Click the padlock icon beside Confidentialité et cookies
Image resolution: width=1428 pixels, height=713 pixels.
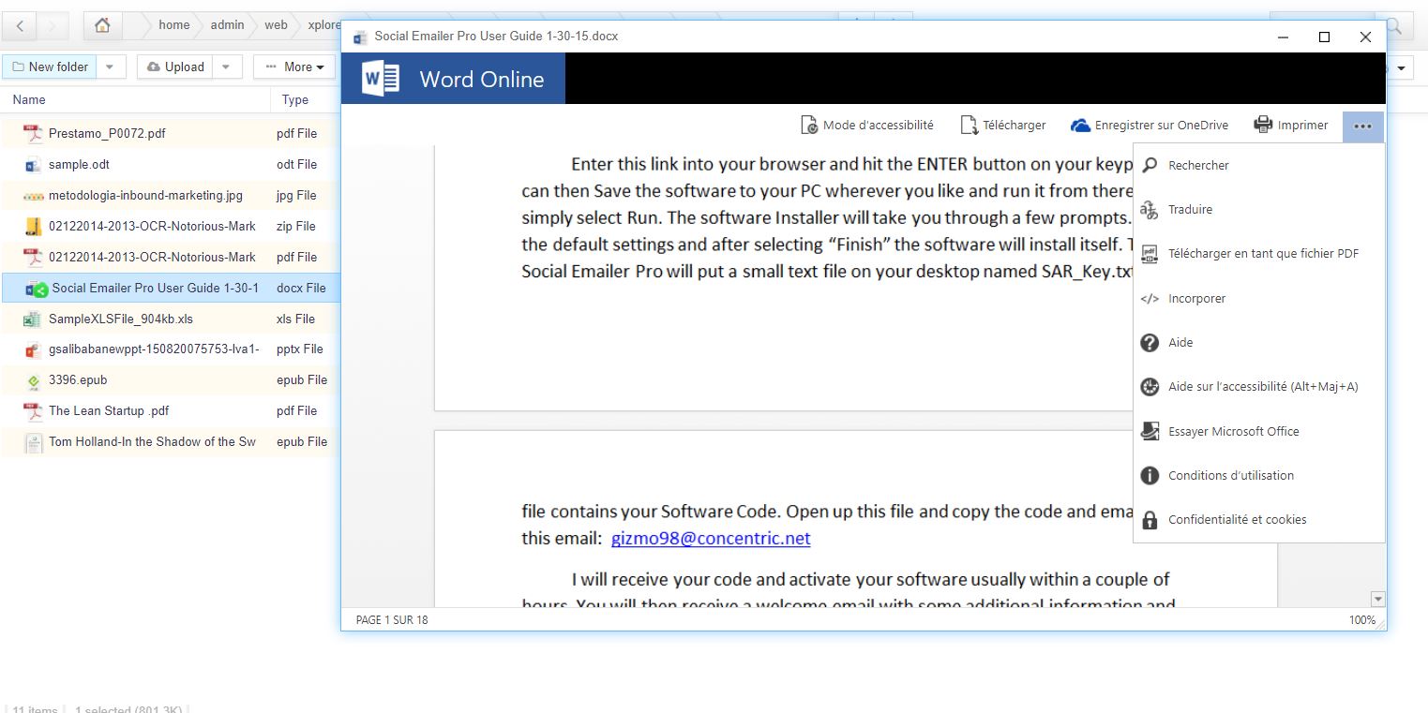pyautogui.click(x=1150, y=520)
